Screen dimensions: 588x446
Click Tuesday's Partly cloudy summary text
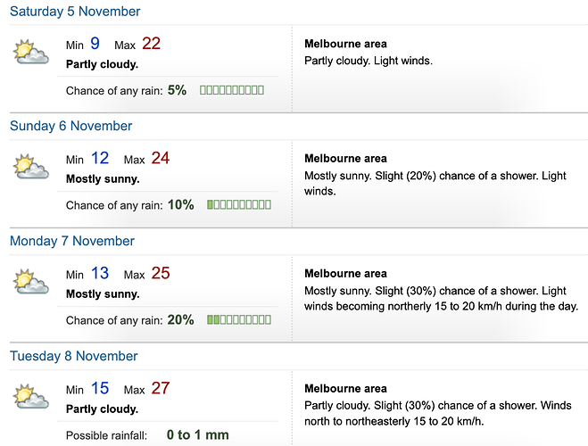(x=102, y=409)
